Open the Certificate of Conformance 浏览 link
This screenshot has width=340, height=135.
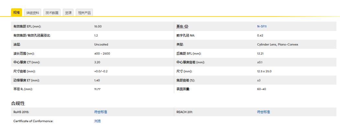tap(97, 121)
